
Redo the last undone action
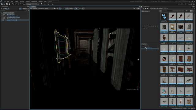(x=16, y=4)
